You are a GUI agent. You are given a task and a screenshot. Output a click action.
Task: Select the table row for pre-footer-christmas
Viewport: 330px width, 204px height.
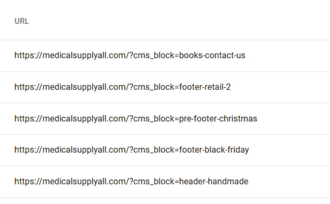point(165,118)
